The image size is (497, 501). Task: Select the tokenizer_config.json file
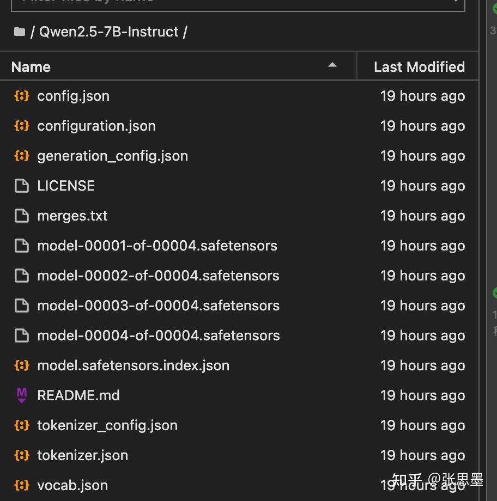coord(107,426)
